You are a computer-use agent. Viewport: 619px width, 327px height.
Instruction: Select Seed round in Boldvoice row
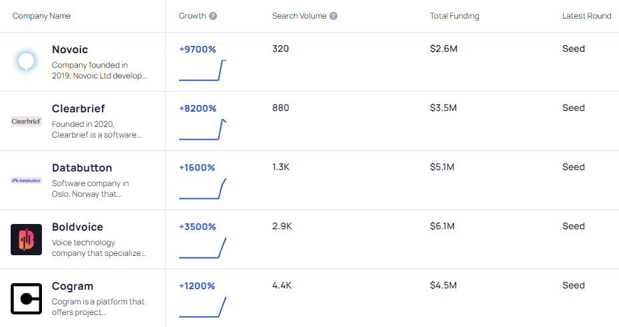coord(574,226)
